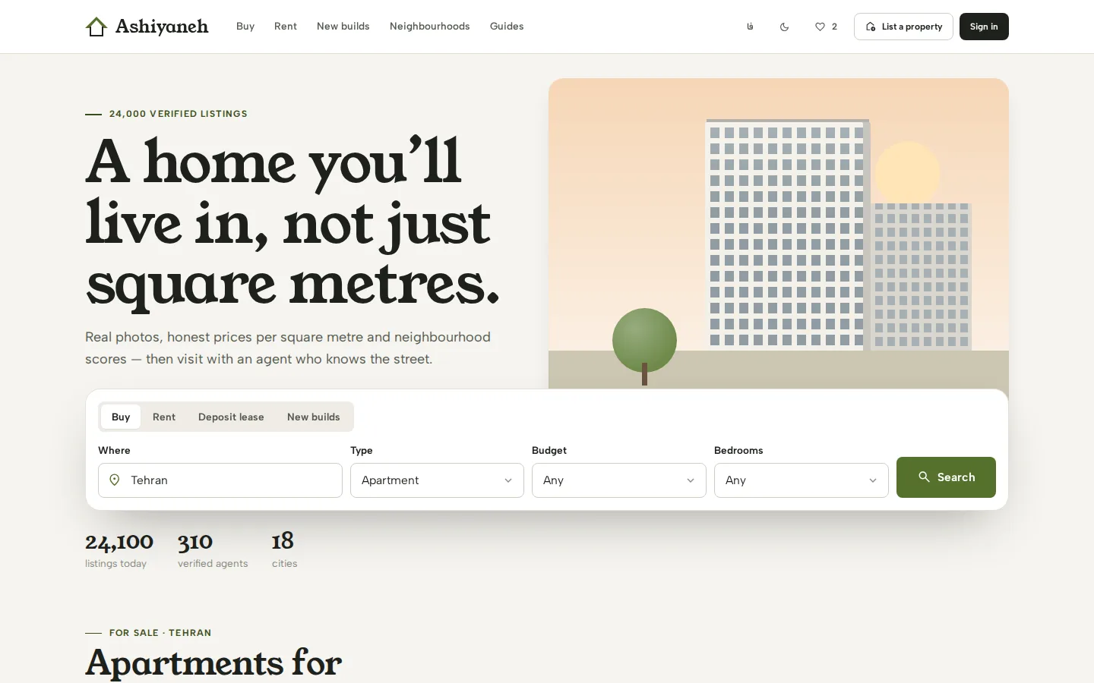Viewport: 1094px width, 683px height.
Task: Click the Ashiyaneh house logo
Action: point(147,27)
